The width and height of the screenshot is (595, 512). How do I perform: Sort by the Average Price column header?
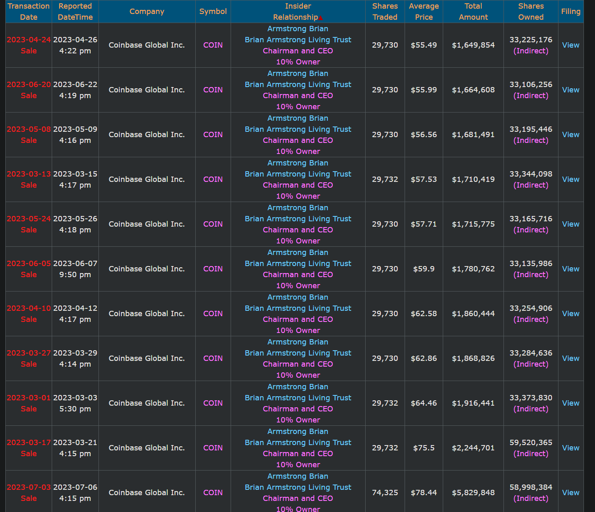coord(423,11)
